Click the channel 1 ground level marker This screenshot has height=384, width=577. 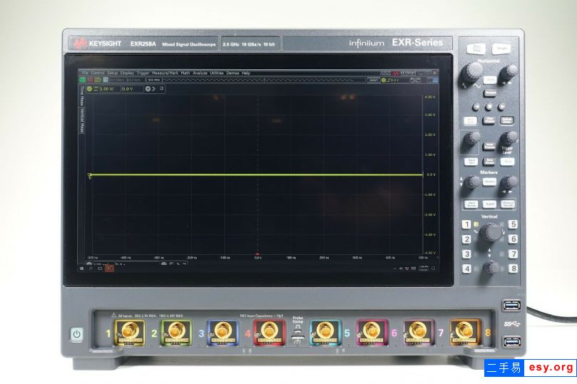(89, 176)
